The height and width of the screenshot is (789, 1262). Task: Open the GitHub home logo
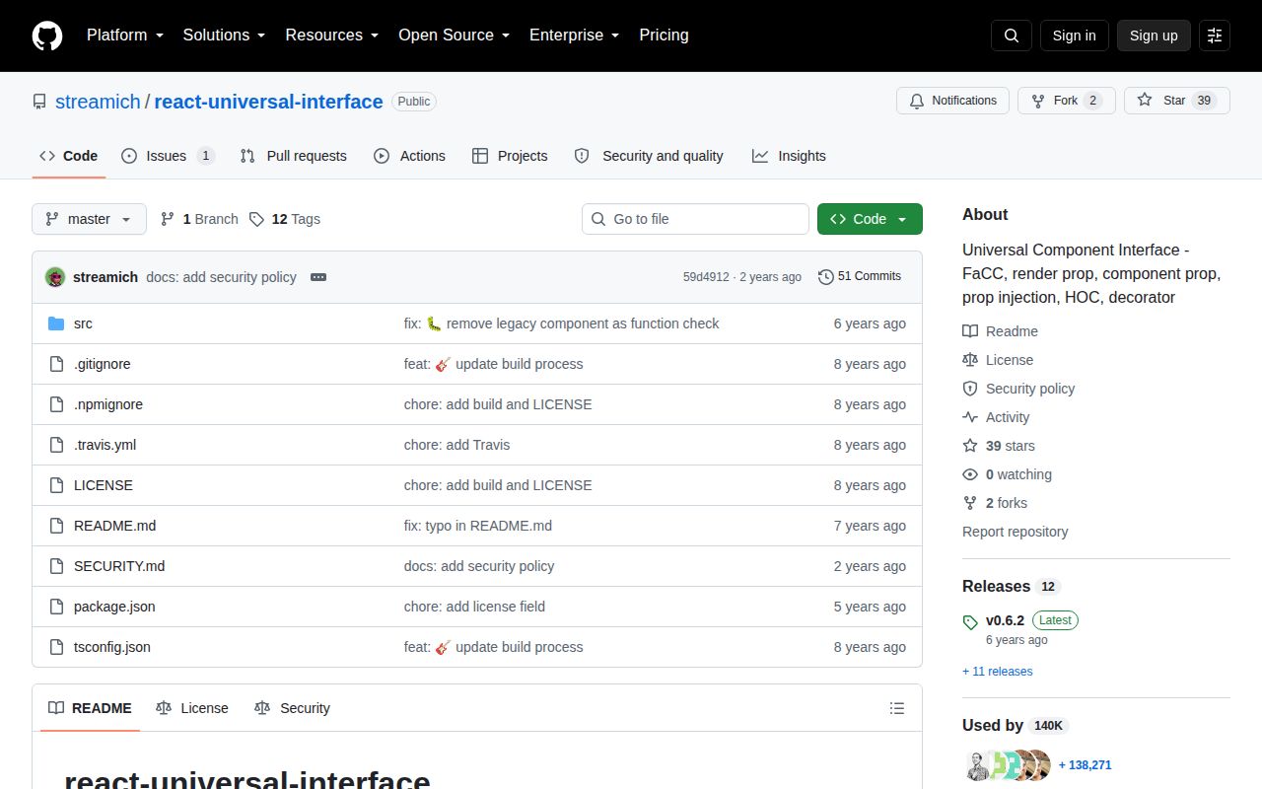[47, 36]
